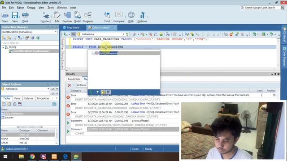Viewport: 287px width, 161px height.
Task: Click the new connection icon in Connection Manager
Action: point(4,38)
